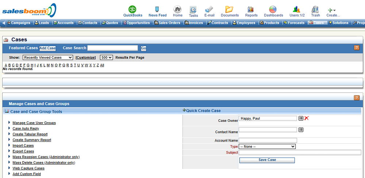Click help icon in Cases header
The image size is (365, 178).
pyautogui.click(x=357, y=48)
